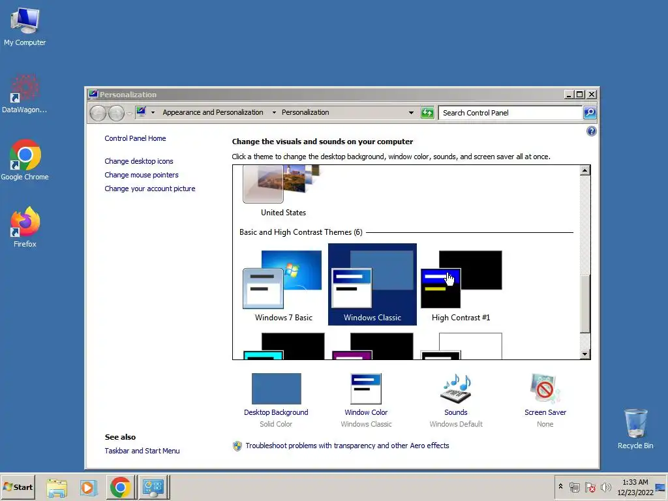668x501 pixels.
Task: Open the Screen Saver icon
Action: click(x=545, y=389)
